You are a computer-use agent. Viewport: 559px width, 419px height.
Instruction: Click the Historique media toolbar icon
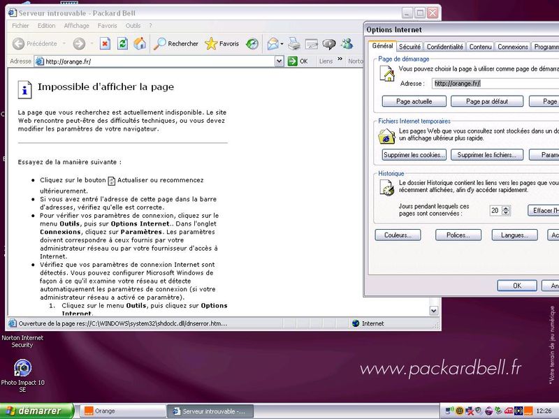[252, 43]
